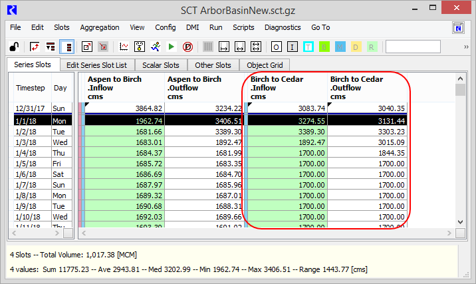Screen dimensions: 476x284
Task: Open the Aggregation menu
Action: [x=100, y=27]
